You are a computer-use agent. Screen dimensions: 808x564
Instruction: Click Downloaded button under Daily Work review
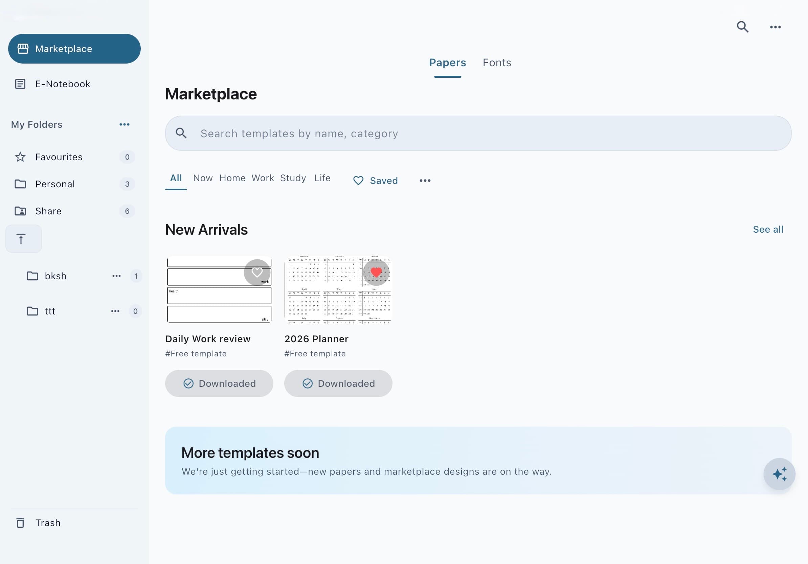point(219,383)
